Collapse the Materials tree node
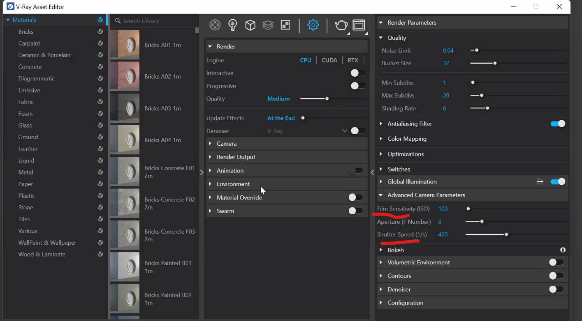The image size is (582, 321). 8,20
